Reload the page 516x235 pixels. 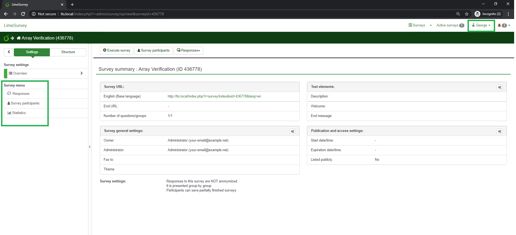(23, 14)
